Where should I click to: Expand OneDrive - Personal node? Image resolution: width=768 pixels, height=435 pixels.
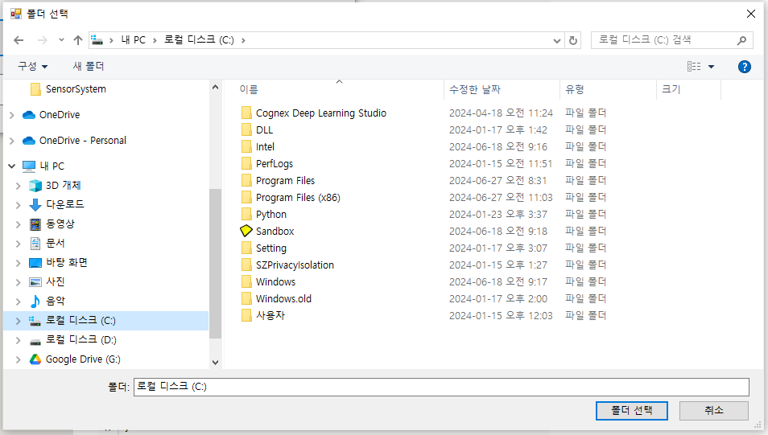click(12, 141)
